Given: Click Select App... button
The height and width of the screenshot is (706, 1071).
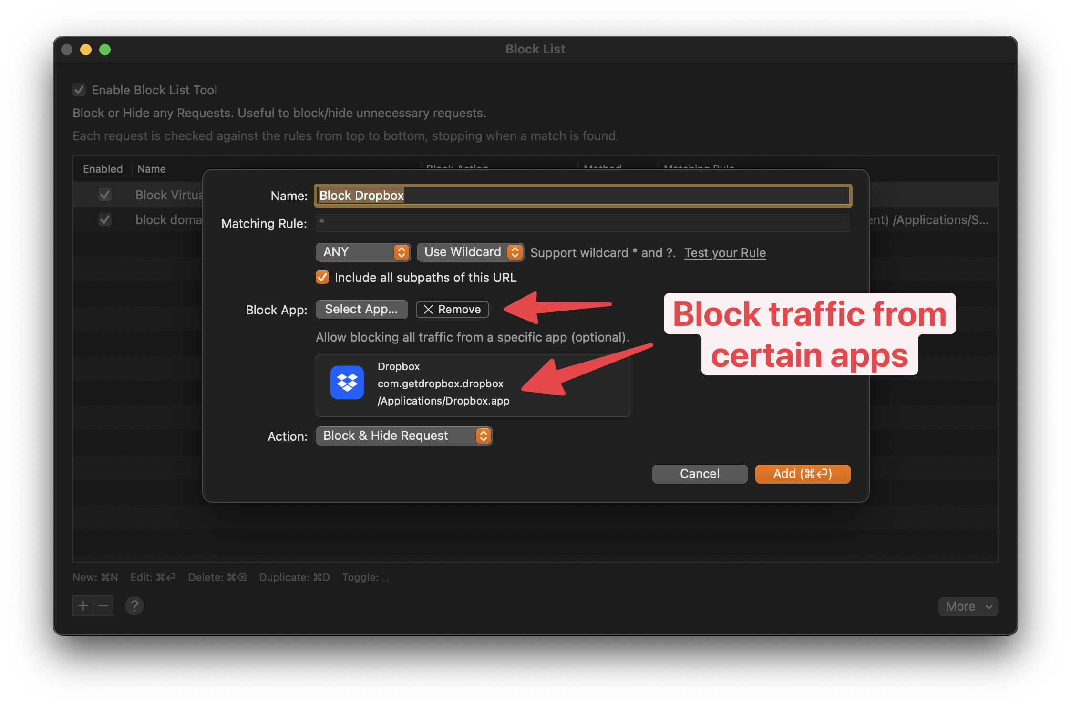Looking at the screenshot, I should 361,309.
